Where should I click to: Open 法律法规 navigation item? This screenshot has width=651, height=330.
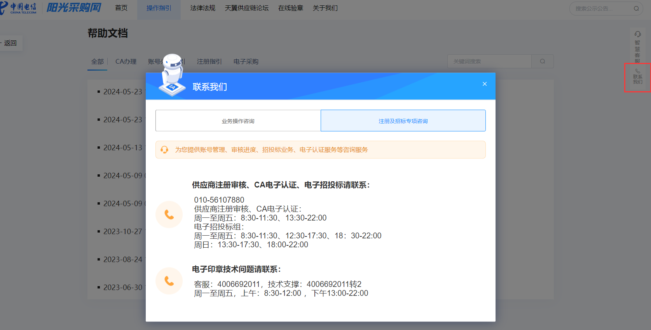point(202,8)
